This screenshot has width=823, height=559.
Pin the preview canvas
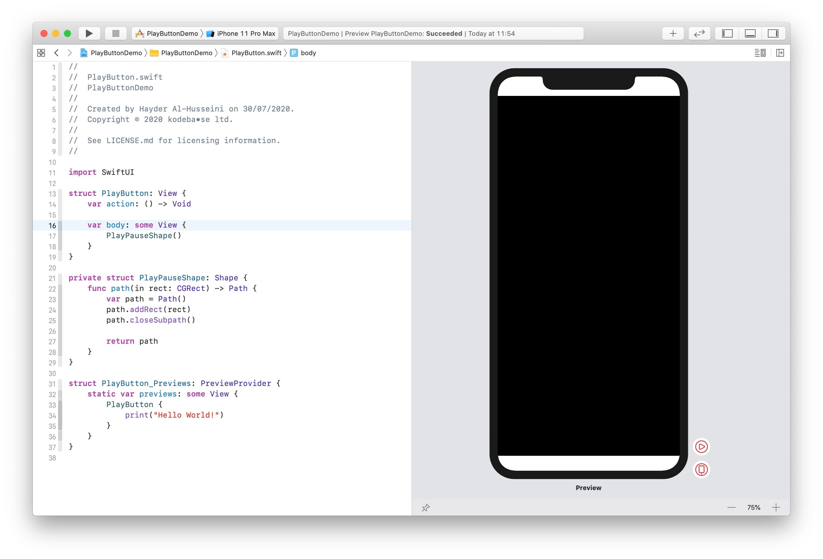(x=426, y=508)
